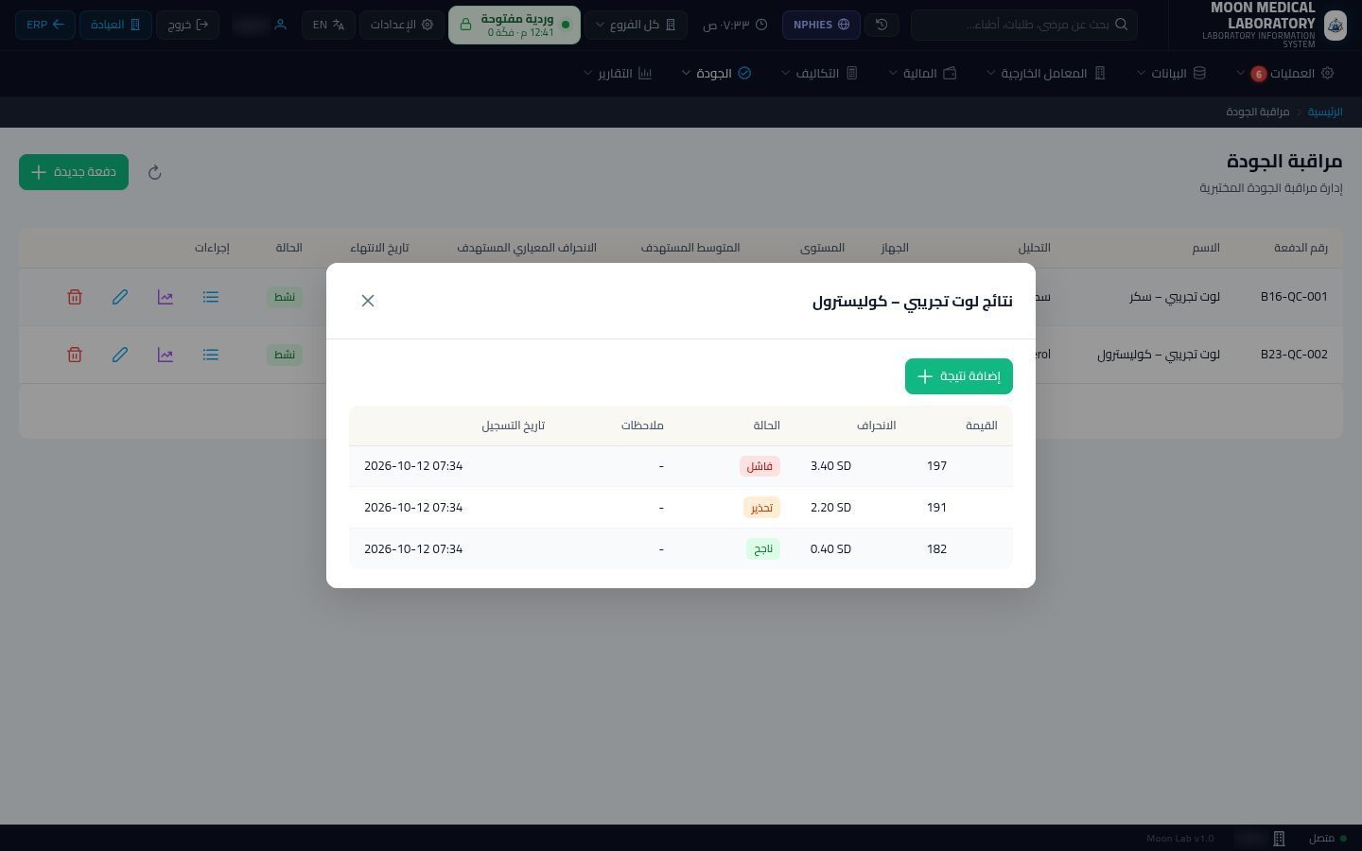The image size is (1362, 851).
Task: Close the cholesterol results dialog
Action: coord(368,301)
